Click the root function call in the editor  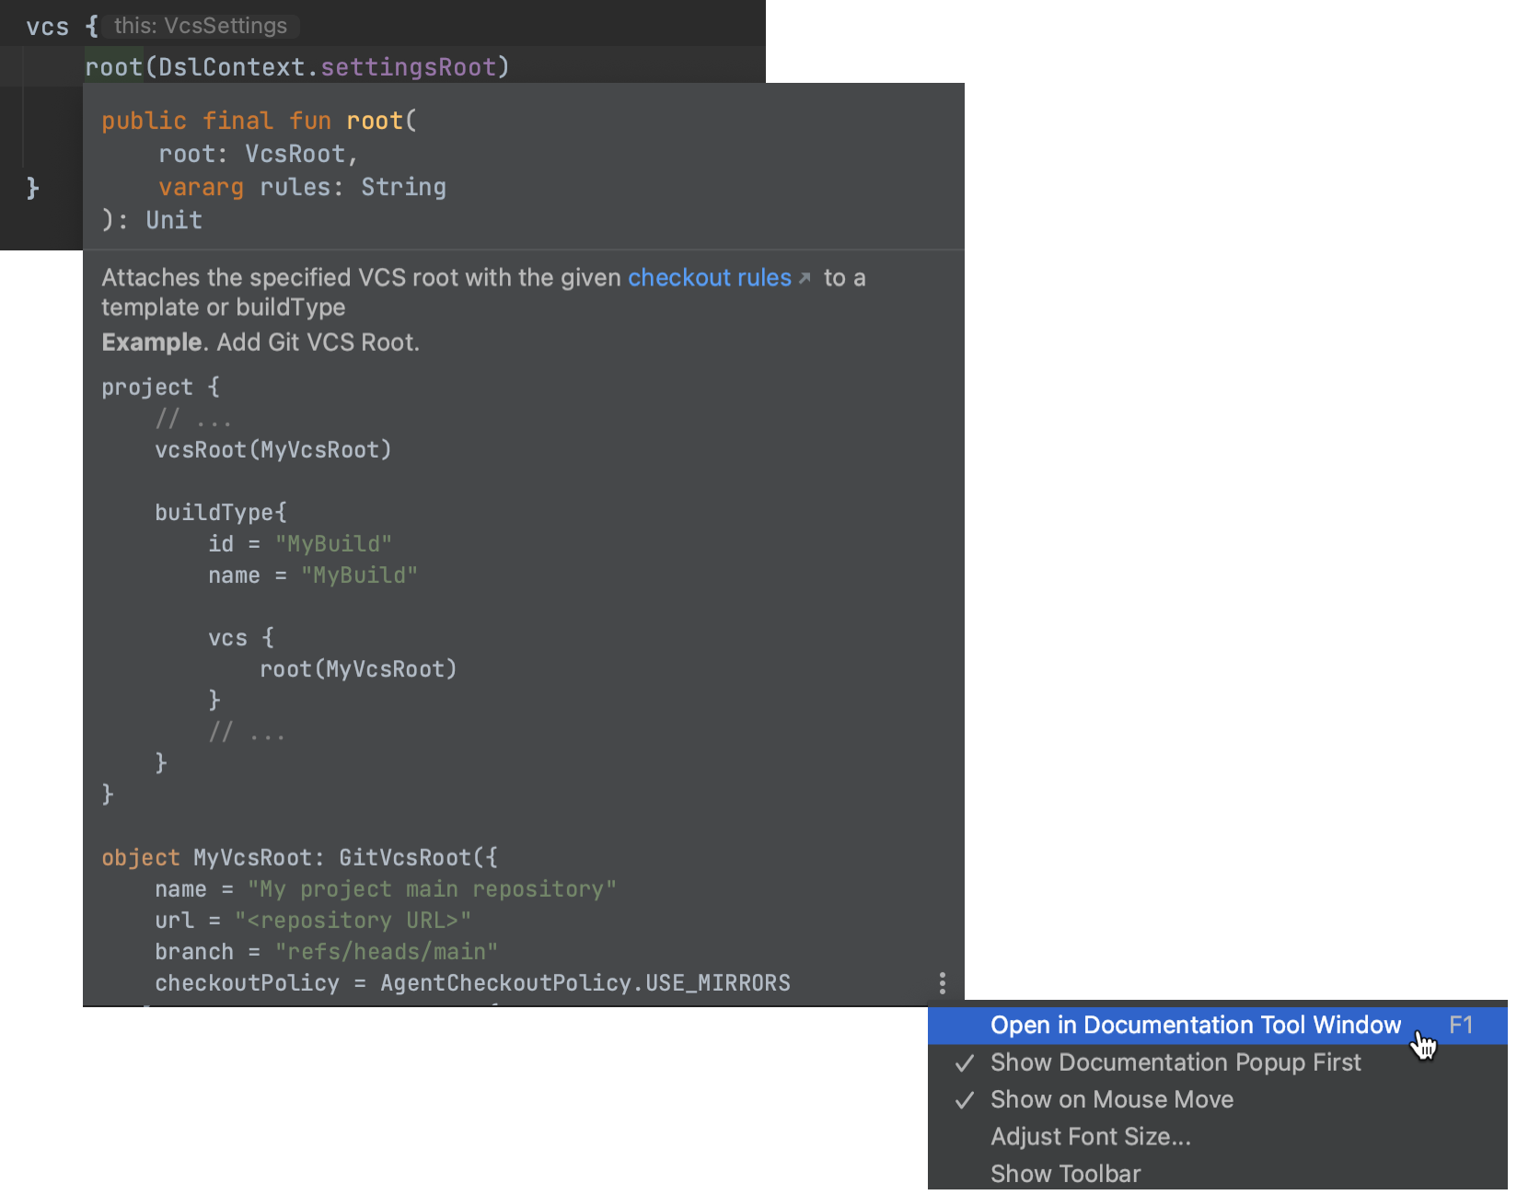[113, 67]
